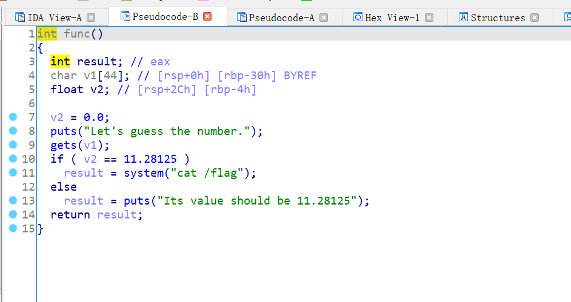Toggle breakpoint dot on line 8

(13, 131)
